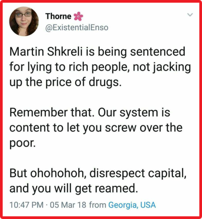Open the display name Thorne
The image size is (202, 219).
[58, 16]
